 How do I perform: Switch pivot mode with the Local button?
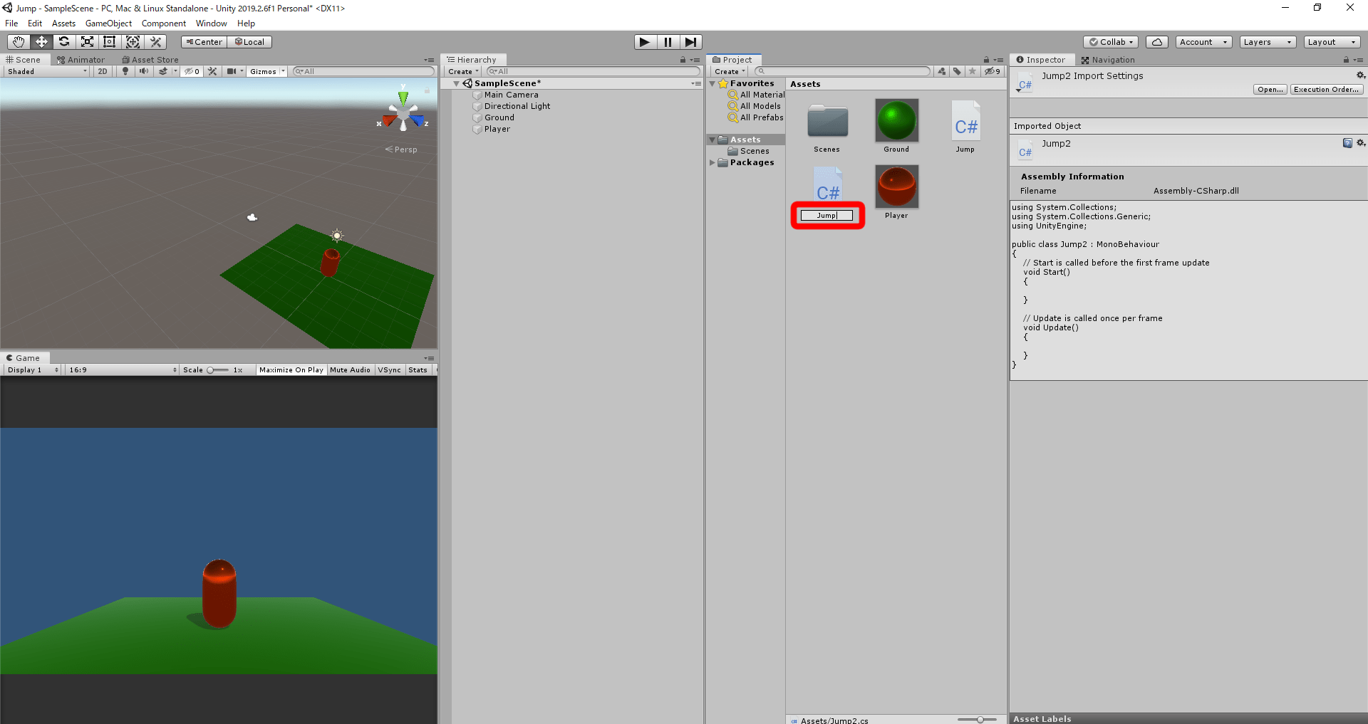coord(250,41)
